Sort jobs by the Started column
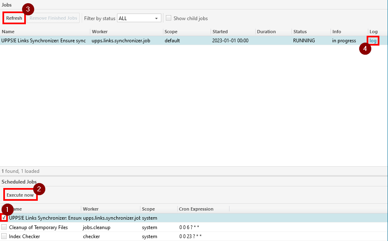This screenshot has width=388, height=241. [x=220, y=32]
